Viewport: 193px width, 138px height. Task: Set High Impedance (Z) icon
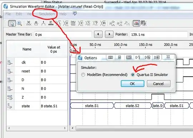(x=51, y=23)
